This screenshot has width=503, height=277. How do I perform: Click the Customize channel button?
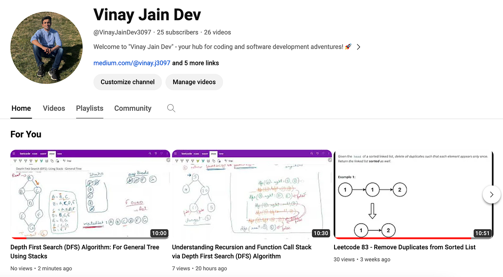coord(127,82)
